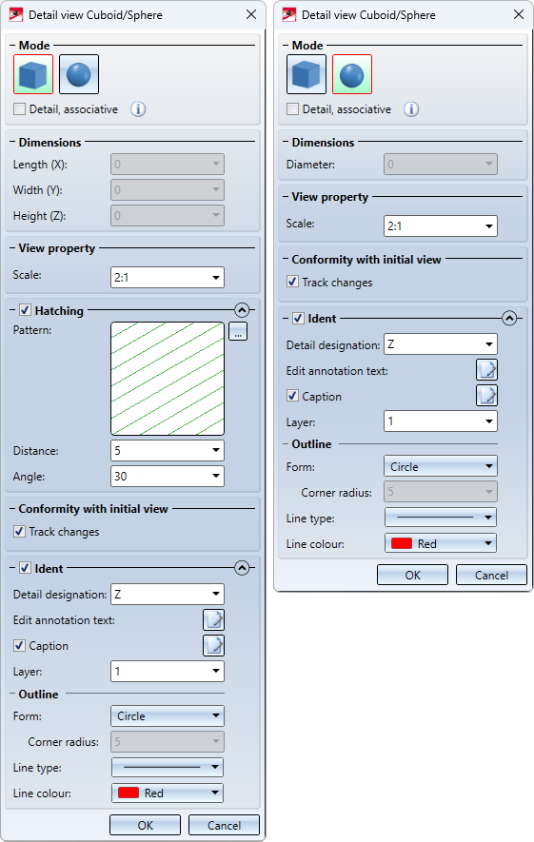This screenshot has height=842, width=534.
Task: Select Sphere mode in left dialog
Action: pos(79,74)
